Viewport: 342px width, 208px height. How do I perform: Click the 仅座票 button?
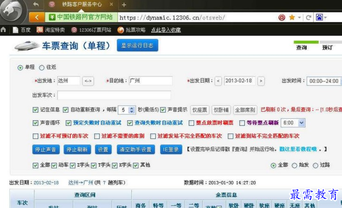pyautogui.click(x=199, y=110)
